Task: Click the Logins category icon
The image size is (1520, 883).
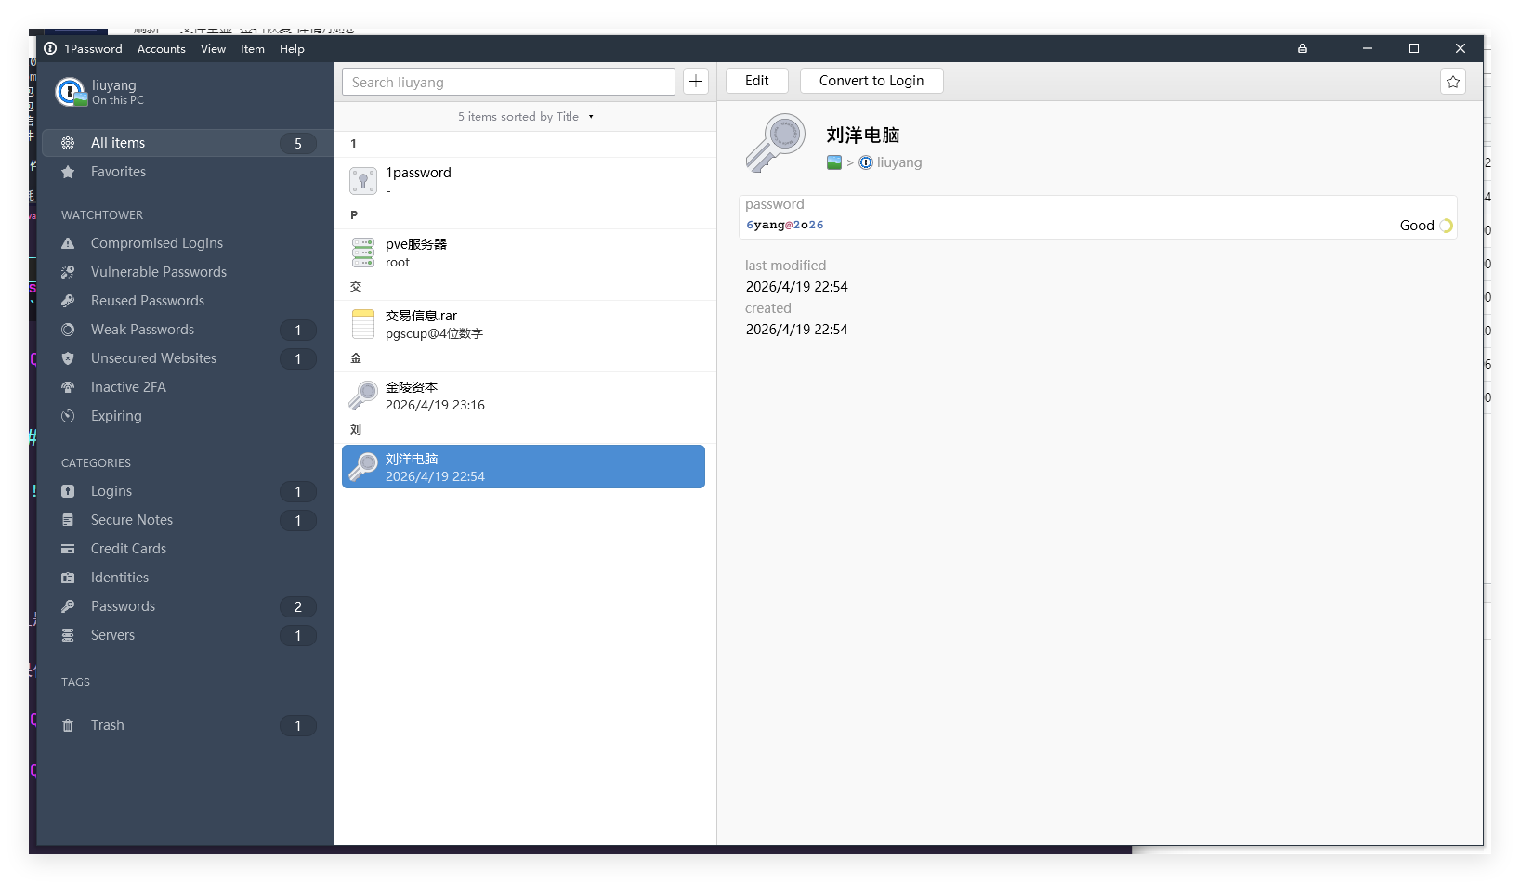Action: (x=68, y=491)
